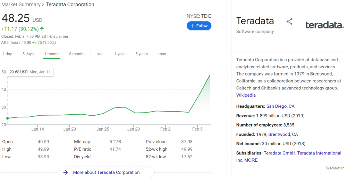Select the max time range tab
This screenshot has width=347, height=178.
click(162, 54)
